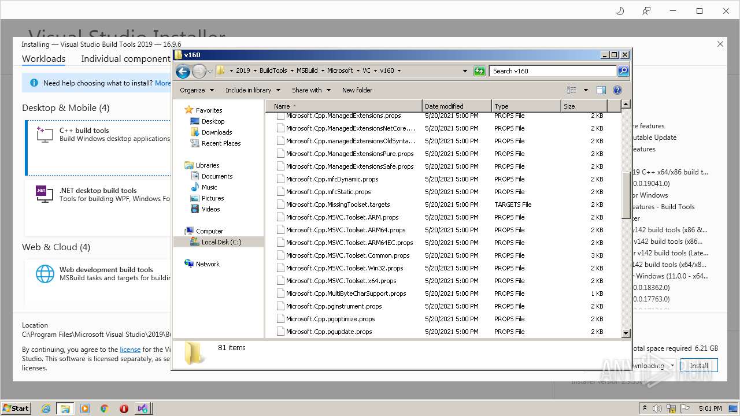Click the Explorer forward arrow button
This screenshot has width=740, height=416.
click(x=199, y=71)
